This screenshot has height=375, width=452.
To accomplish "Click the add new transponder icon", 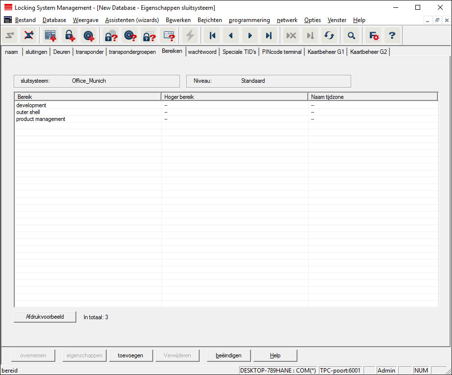I will (89, 36).
